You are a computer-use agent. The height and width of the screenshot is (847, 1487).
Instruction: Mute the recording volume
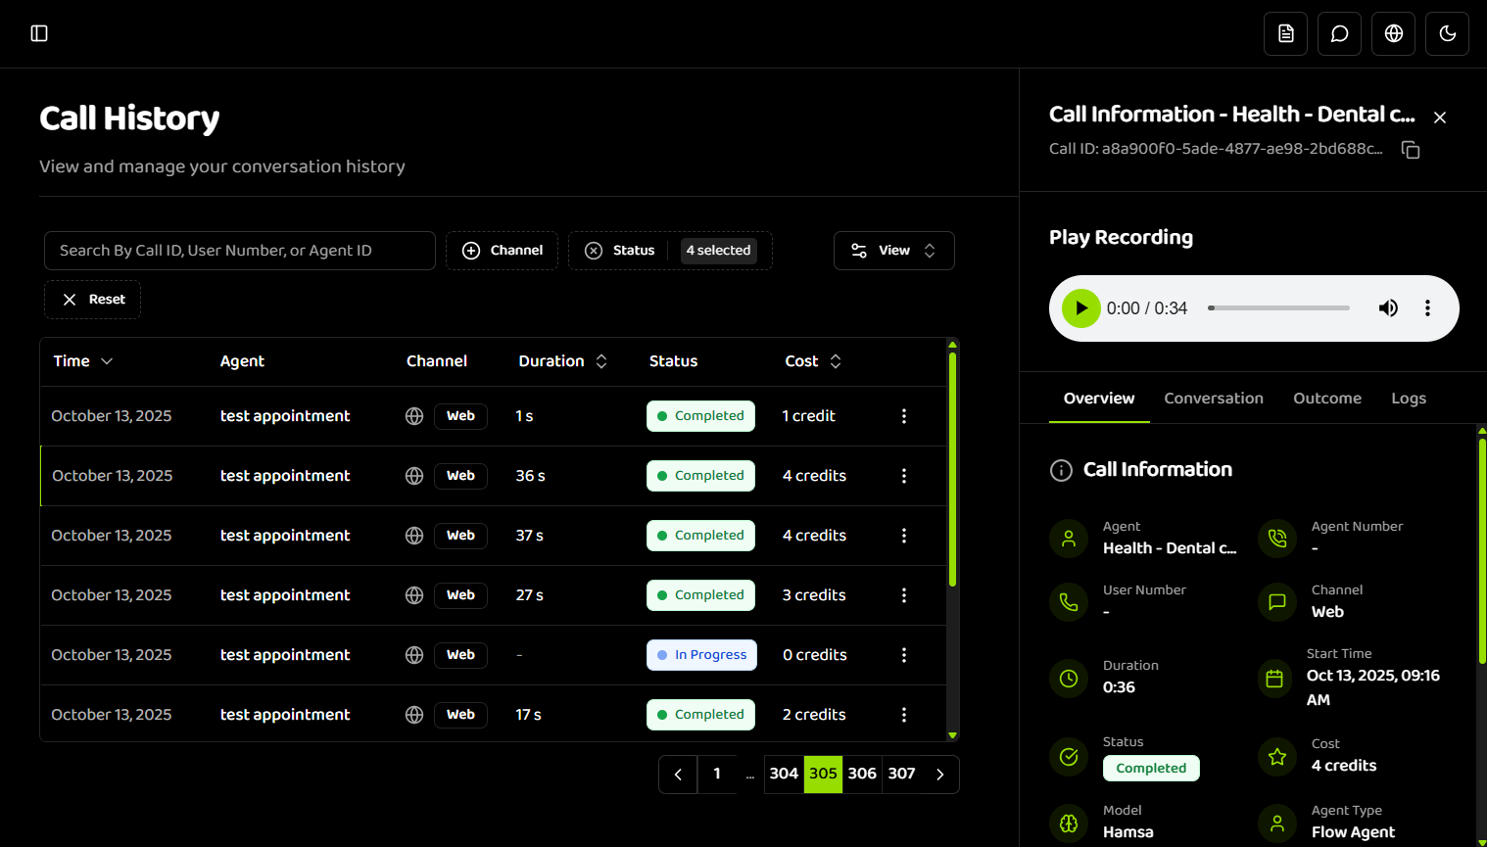click(1388, 307)
